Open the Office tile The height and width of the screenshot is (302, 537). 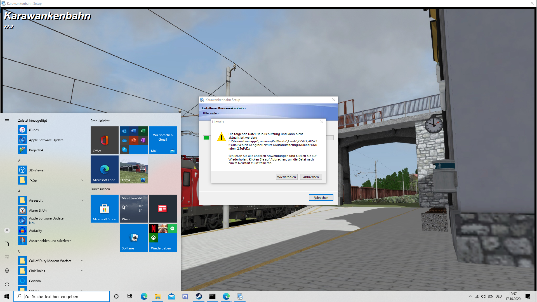pos(104,140)
